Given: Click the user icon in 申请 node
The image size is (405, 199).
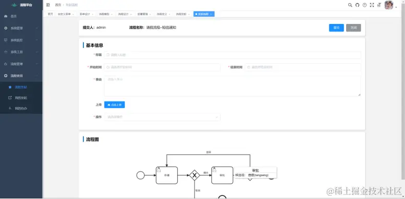Looking at the screenshot, I should (159, 169).
